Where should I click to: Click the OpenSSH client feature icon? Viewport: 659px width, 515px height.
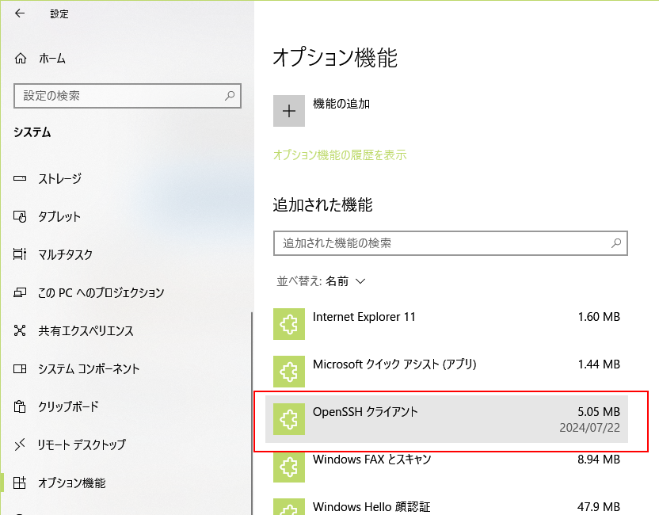(x=289, y=419)
